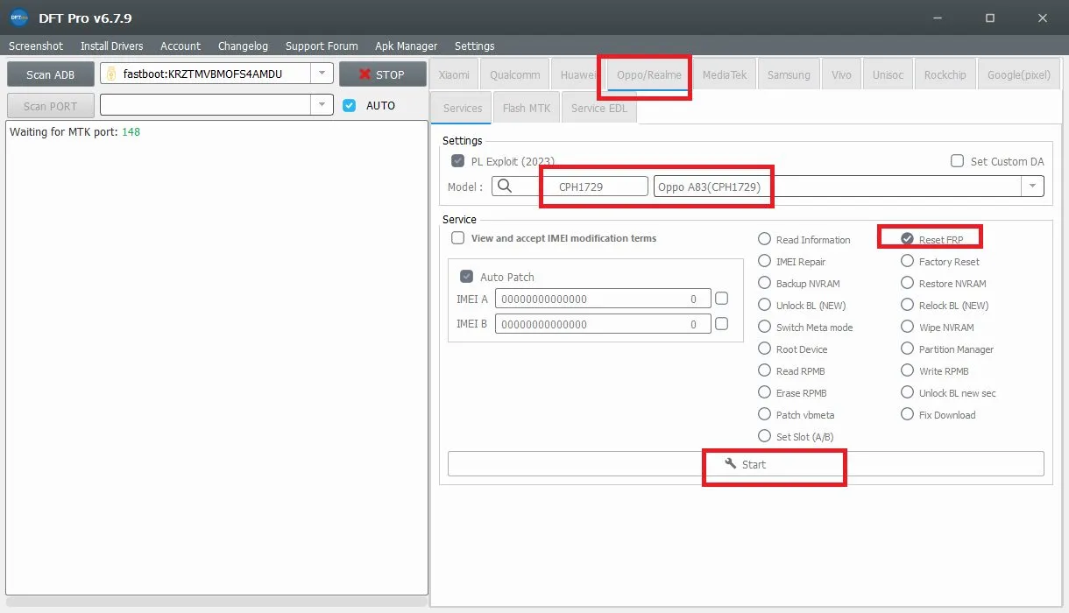Switch to the Qualcomm tab

click(515, 74)
